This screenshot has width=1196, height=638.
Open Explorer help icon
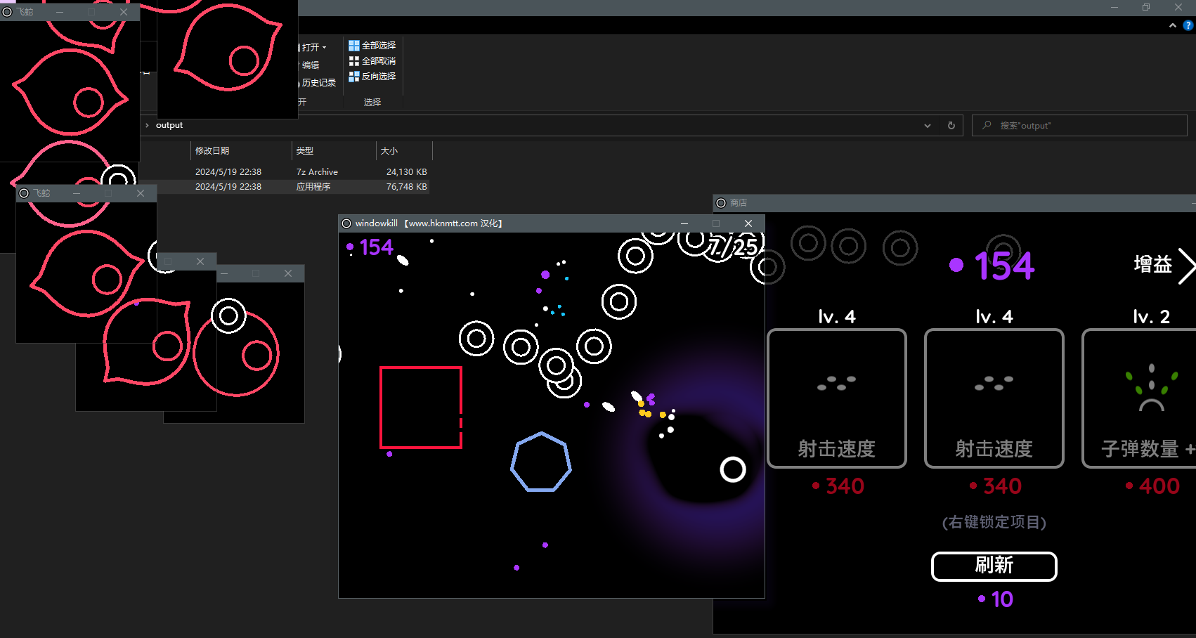pyautogui.click(x=1188, y=25)
